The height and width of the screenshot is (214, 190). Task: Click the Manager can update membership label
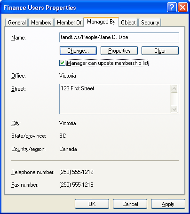click(x=107, y=63)
